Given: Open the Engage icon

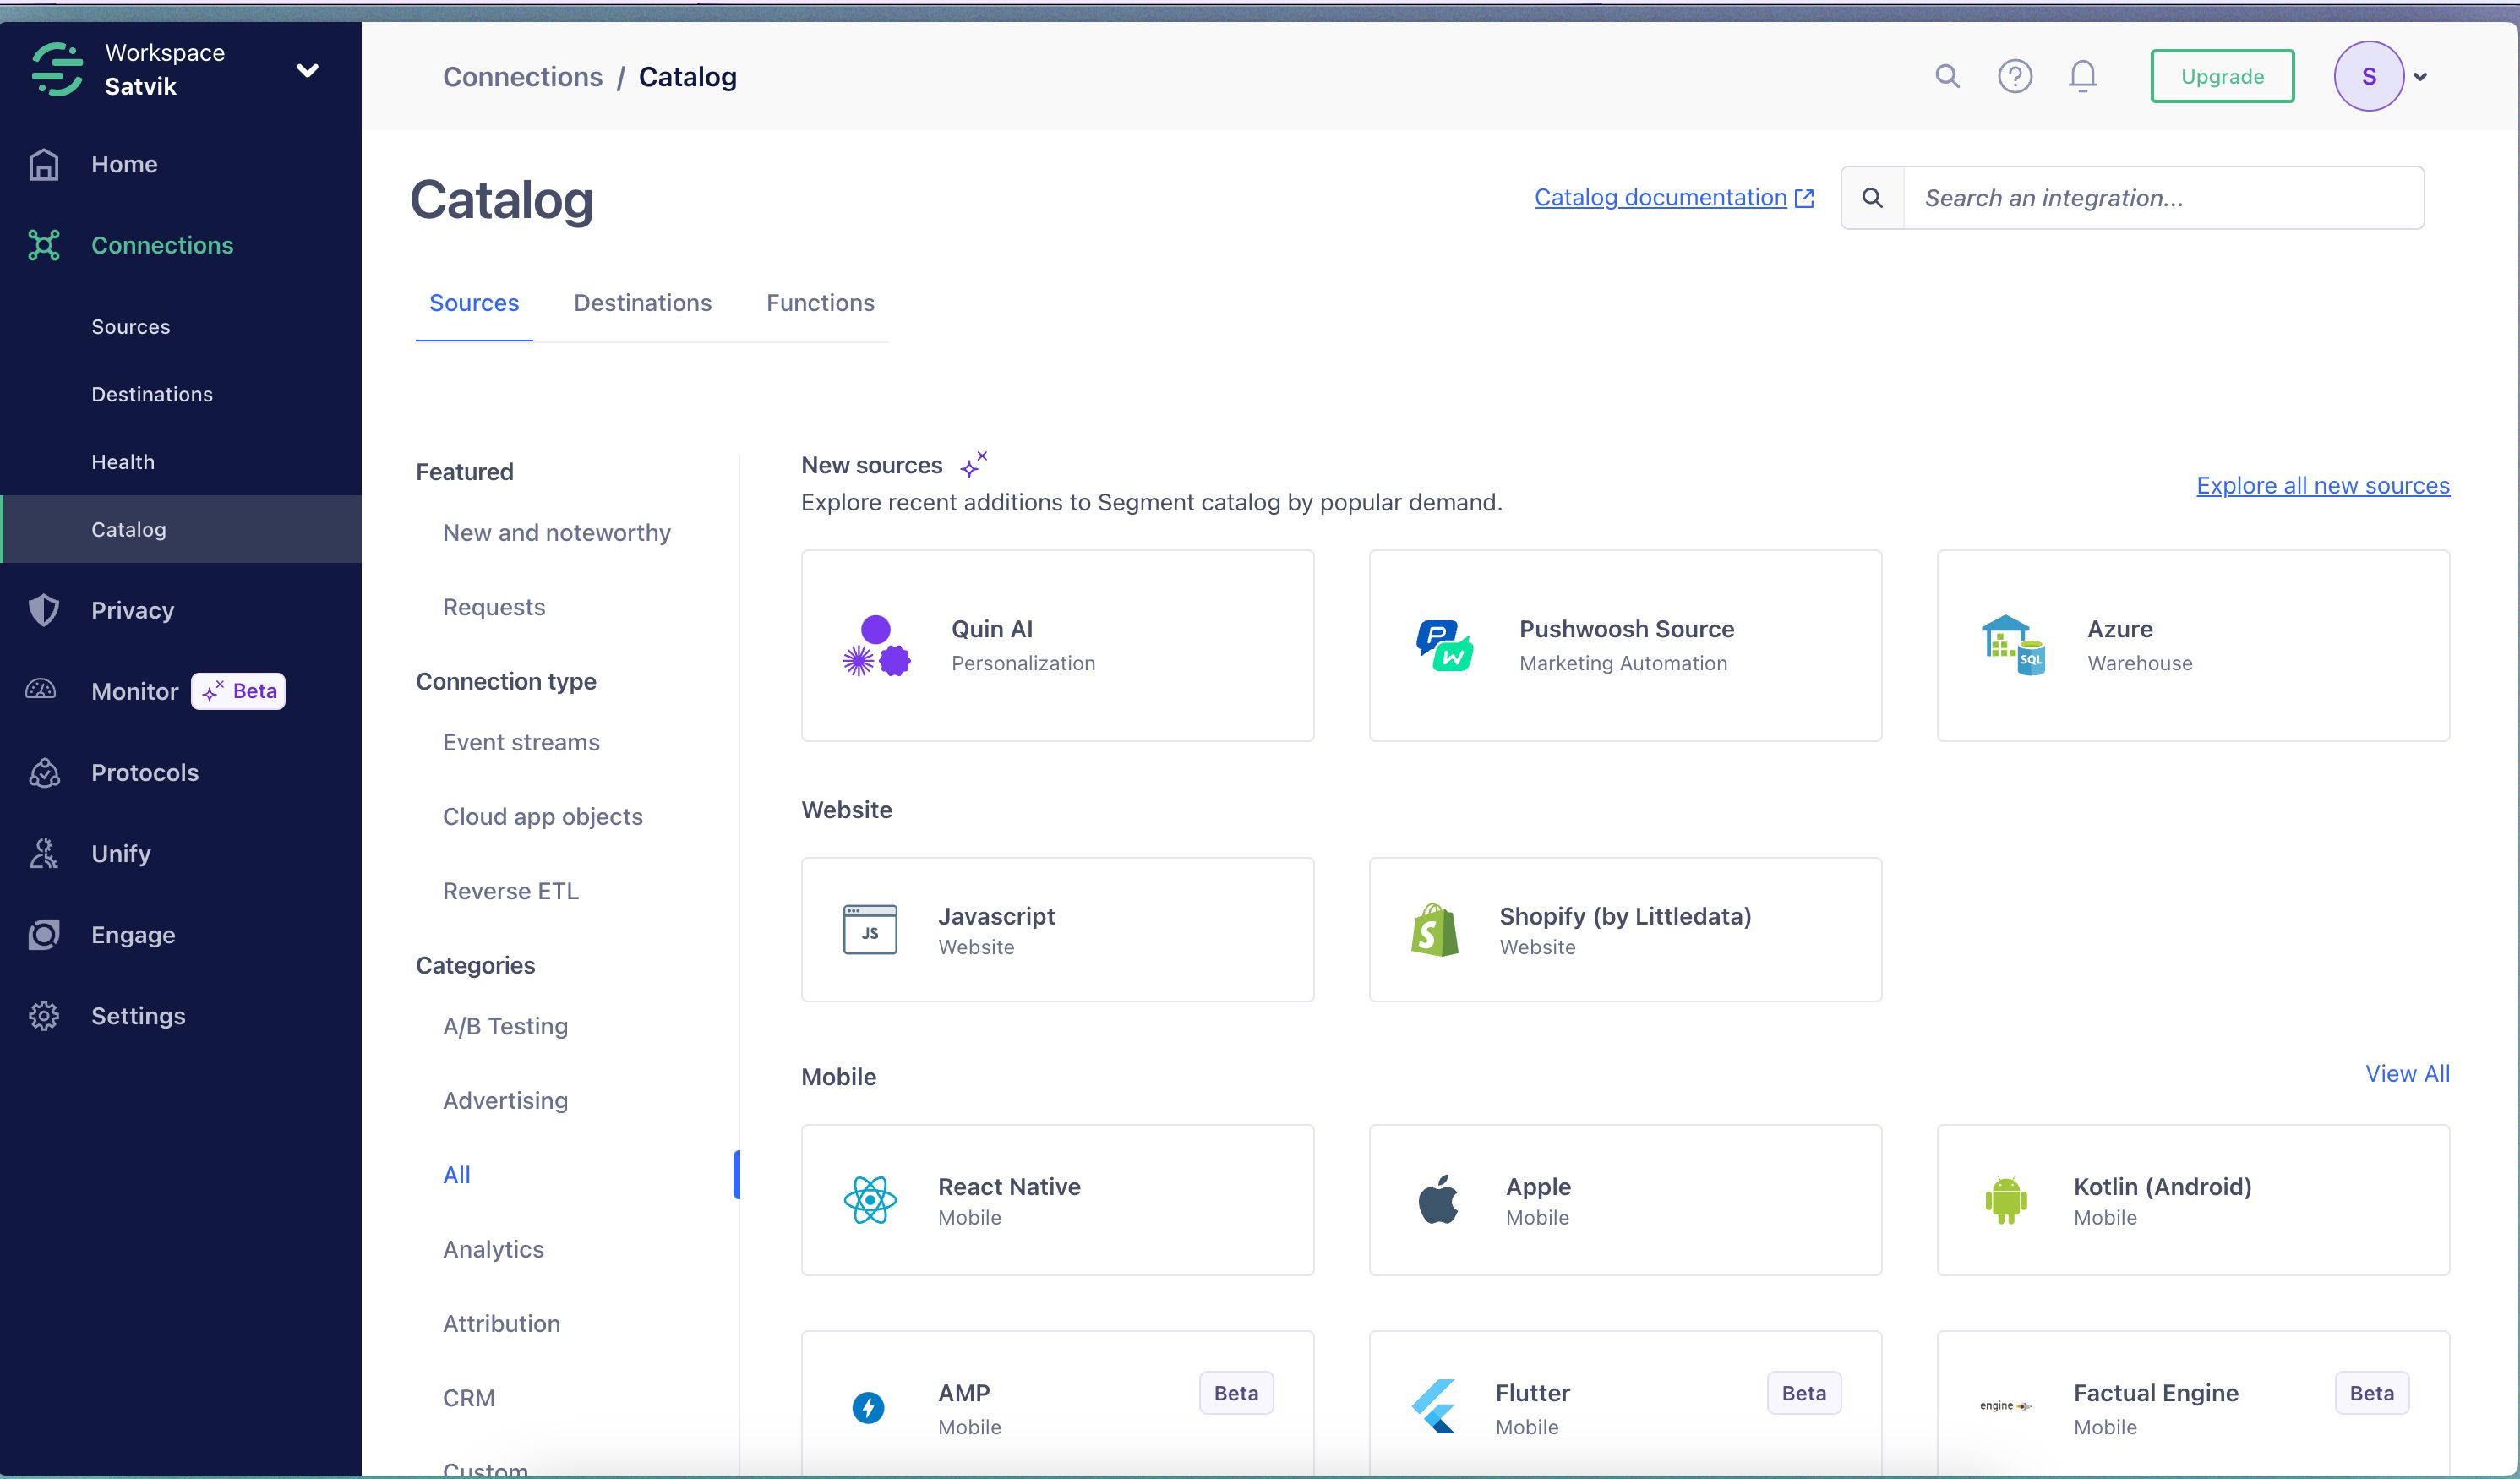Looking at the screenshot, I should click(44, 934).
